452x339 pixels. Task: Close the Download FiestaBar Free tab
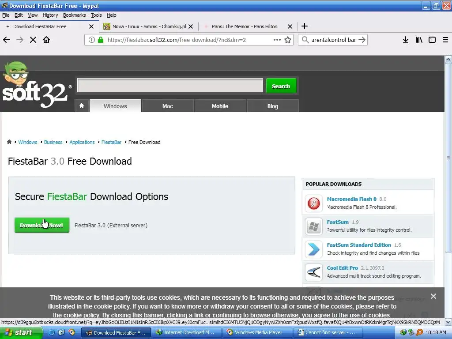(91, 26)
